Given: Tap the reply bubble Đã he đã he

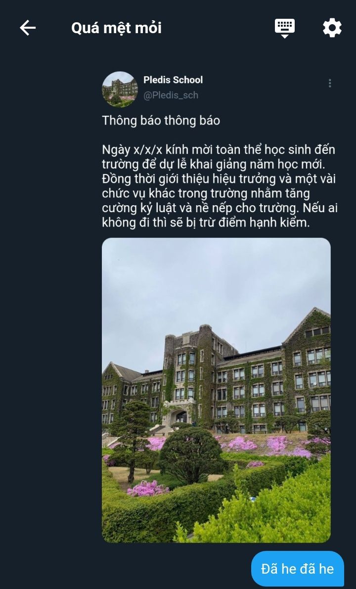Looking at the screenshot, I should [x=298, y=568].
